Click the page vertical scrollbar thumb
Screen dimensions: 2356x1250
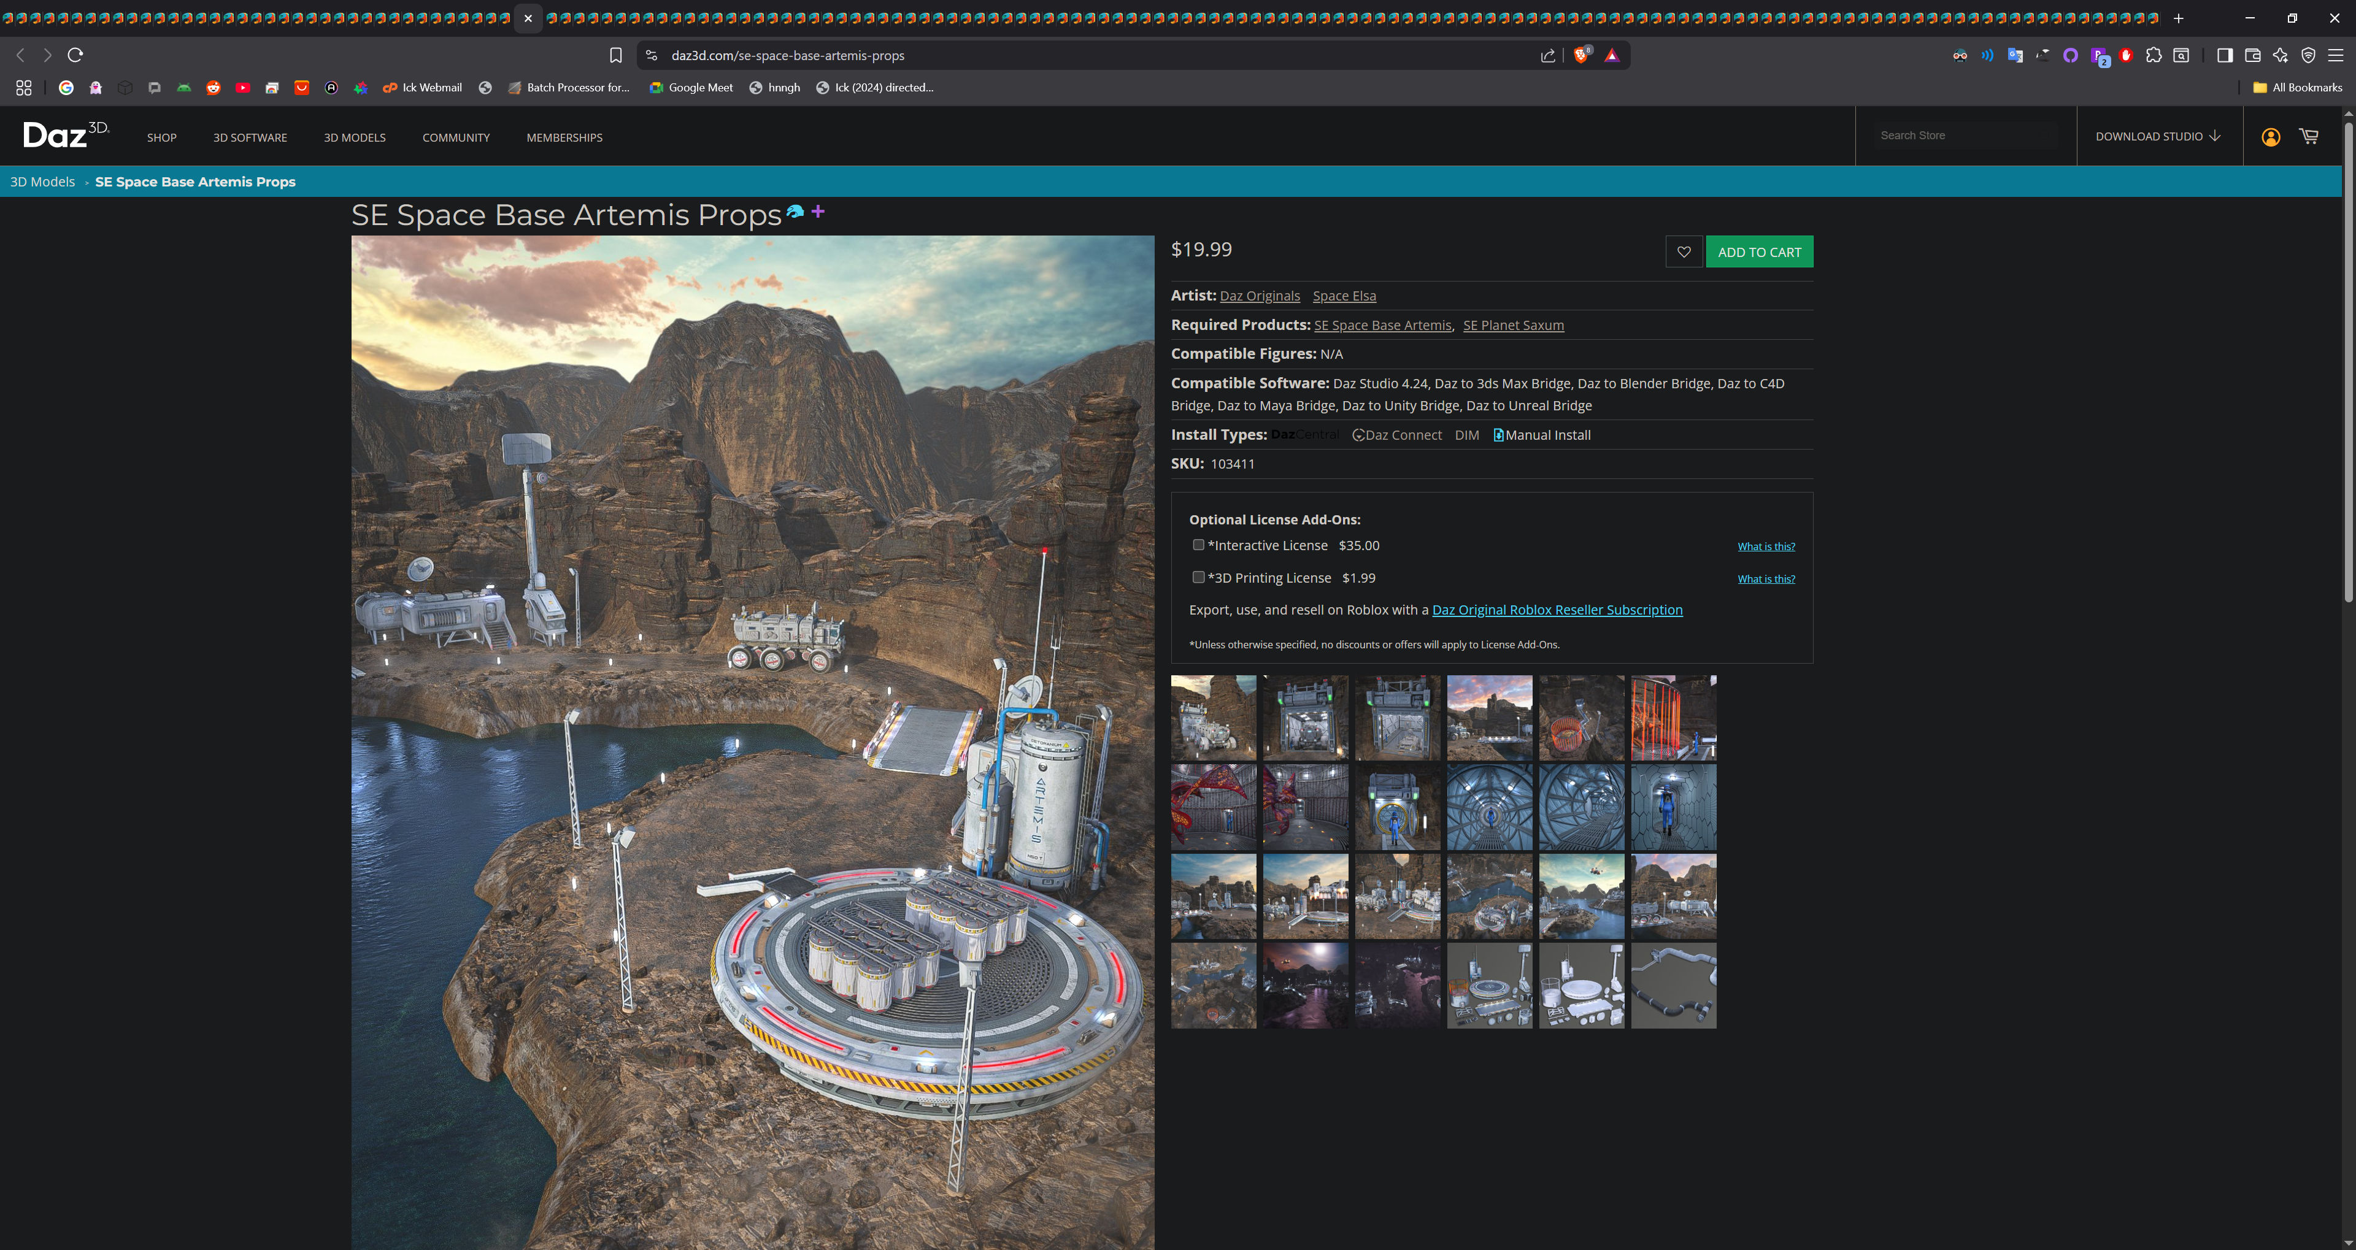(2348, 360)
